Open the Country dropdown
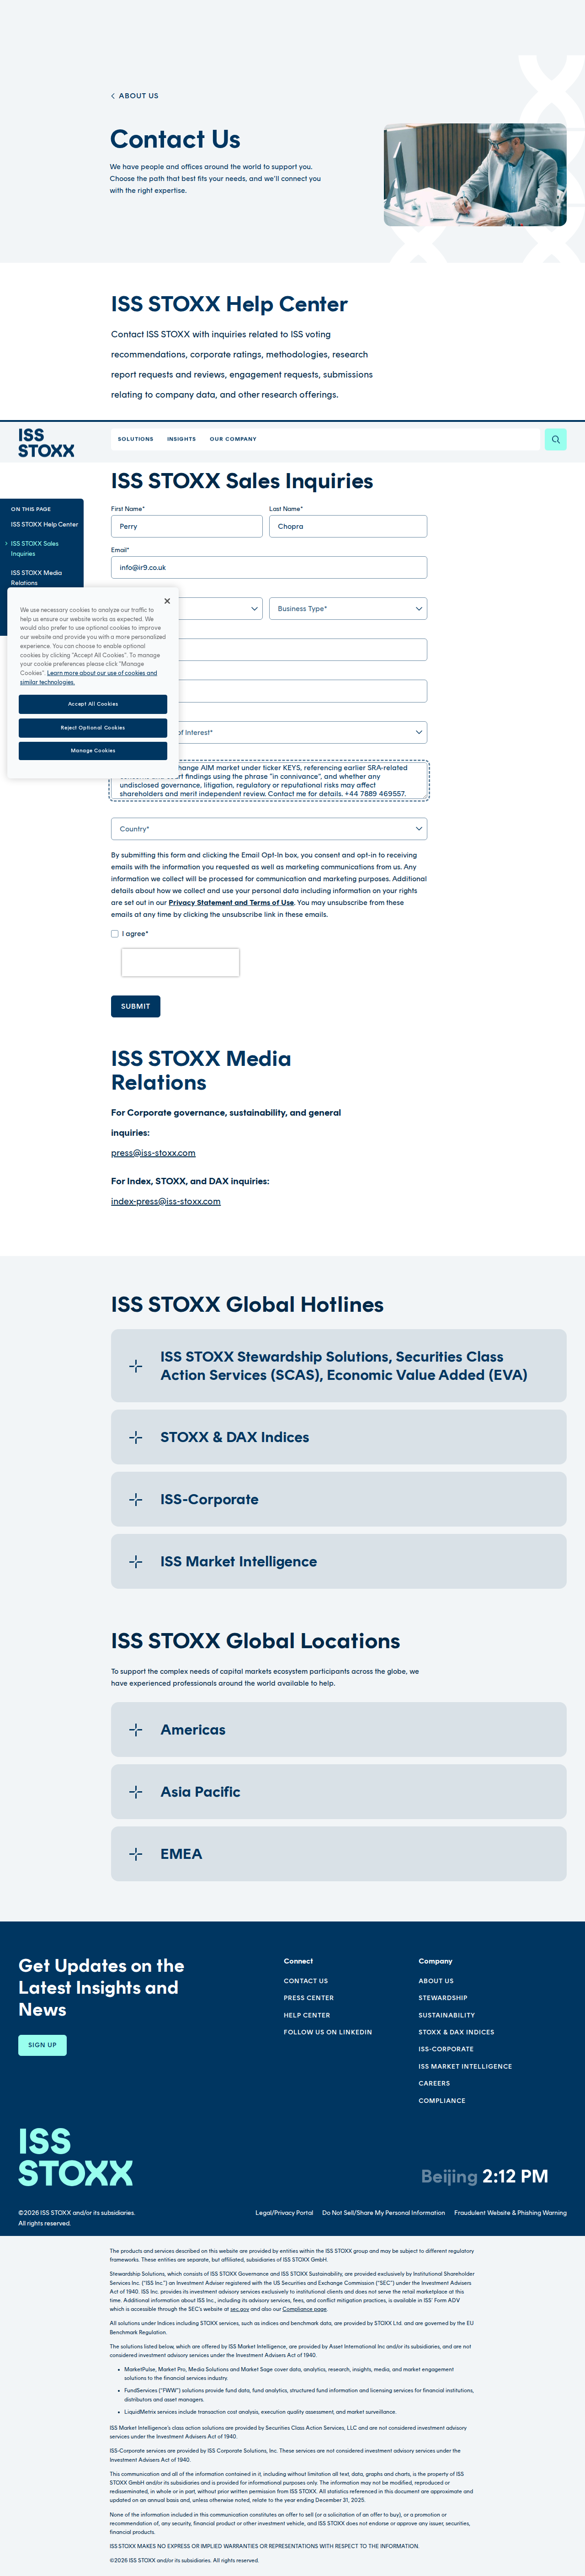This screenshot has height=2576, width=585. point(269,829)
